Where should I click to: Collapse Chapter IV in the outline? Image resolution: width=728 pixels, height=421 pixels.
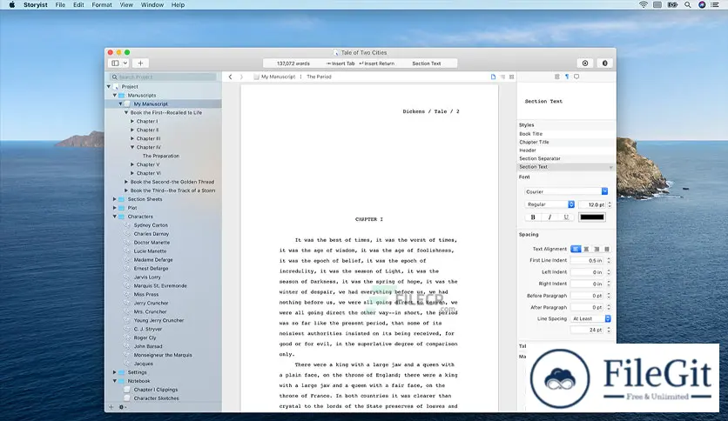(131, 148)
